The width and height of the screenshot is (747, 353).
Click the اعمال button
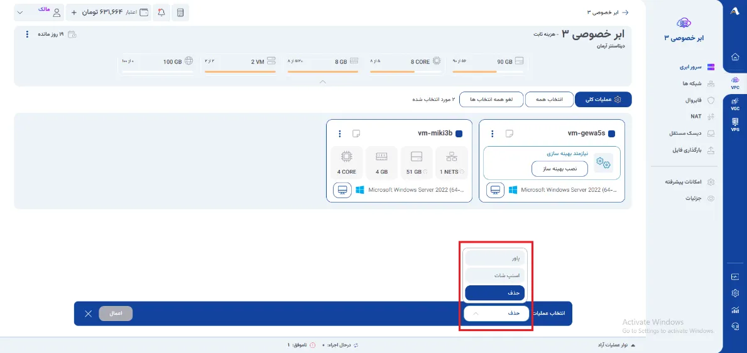(116, 313)
